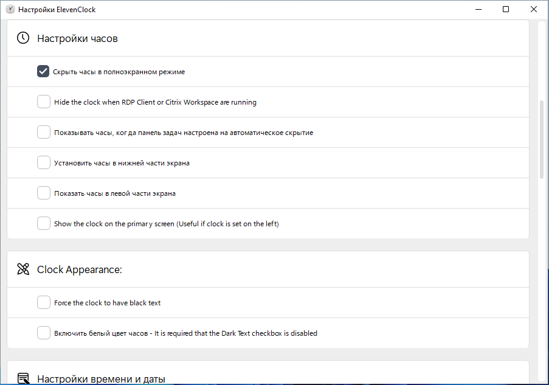This screenshot has height=385, width=549.
Task: Uncheck Скрыть часы в полноэкранном режиме
Action: pos(43,71)
